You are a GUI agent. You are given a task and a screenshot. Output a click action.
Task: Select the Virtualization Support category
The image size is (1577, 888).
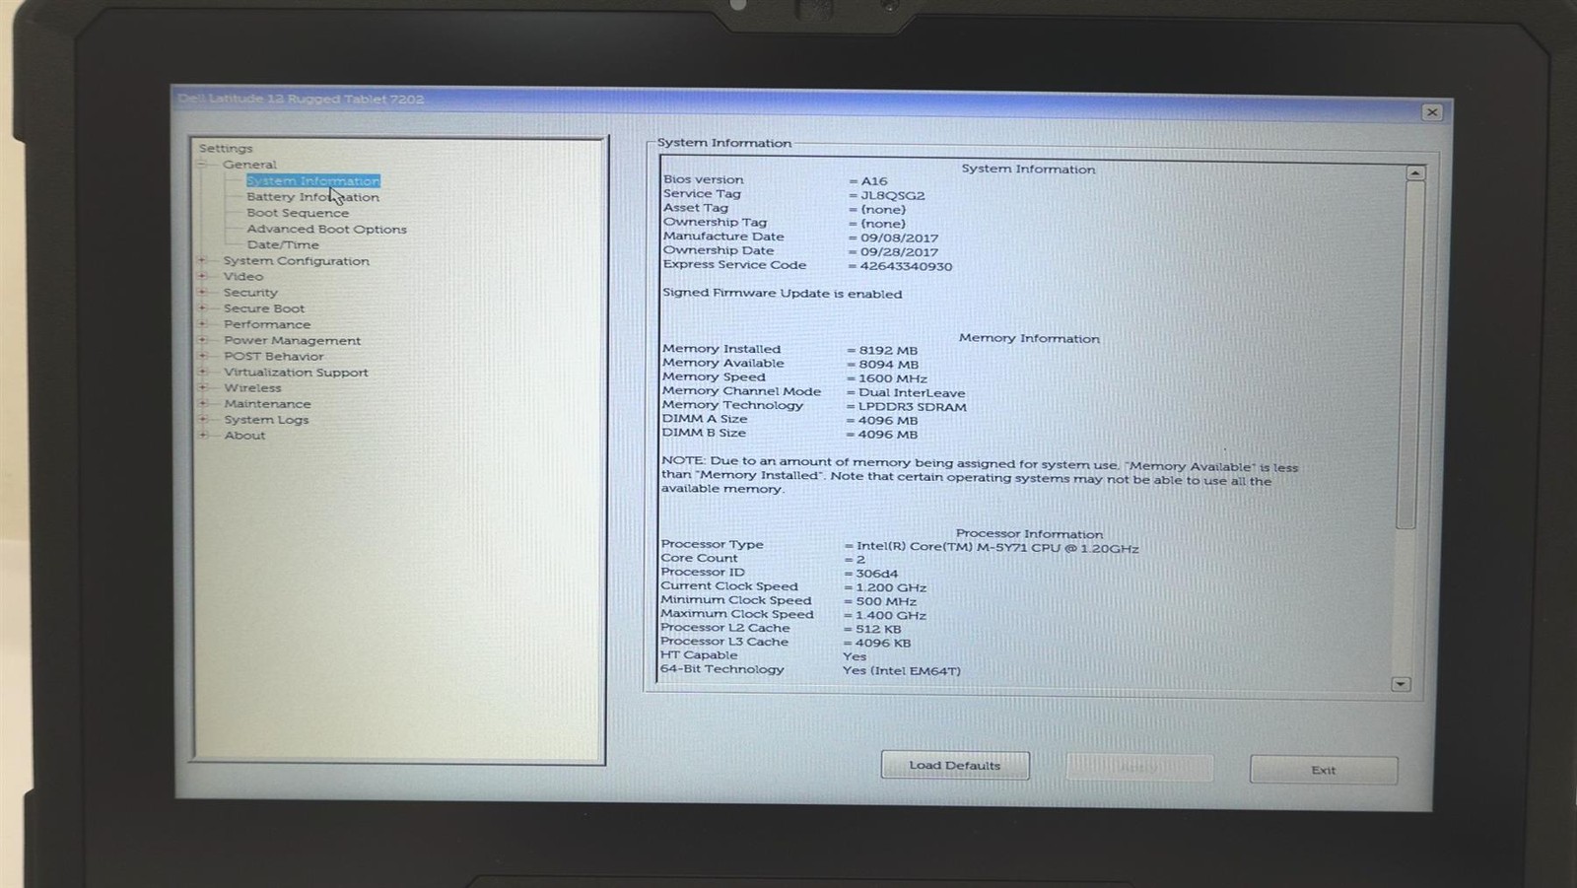point(296,373)
